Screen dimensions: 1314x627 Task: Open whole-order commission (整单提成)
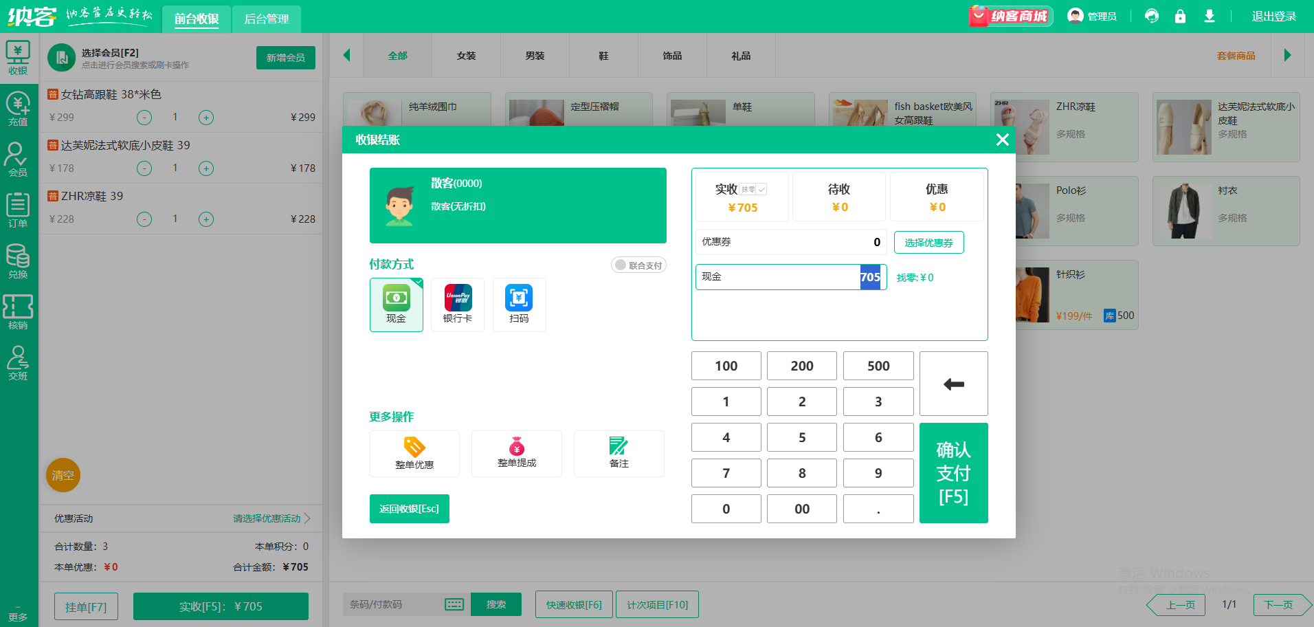click(x=517, y=453)
